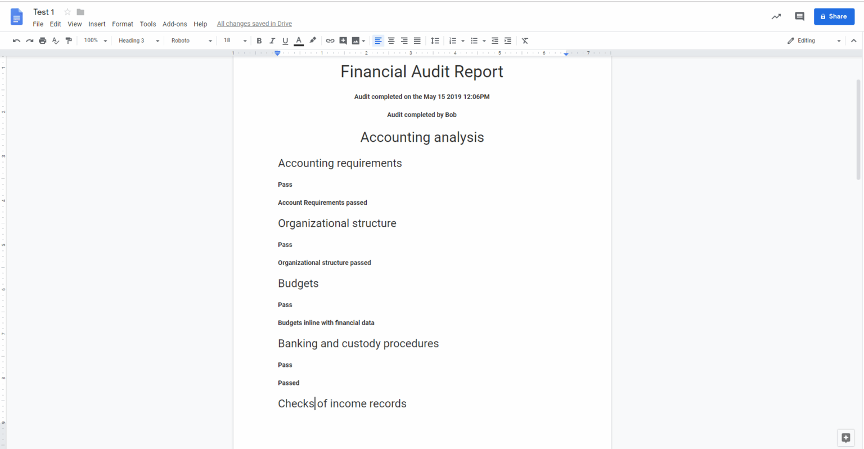Open the text color picker
Image resolution: width=864 pixels, height=449 pixels.
click(299, 40)
